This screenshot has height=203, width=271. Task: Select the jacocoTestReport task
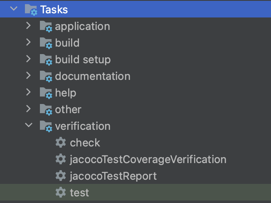113,176
